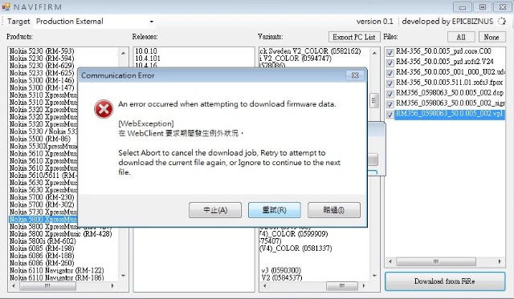This screenshot has height=299, width=514.
Task: Click Files horizontal scroll left arrow
Action: point(390,261)
